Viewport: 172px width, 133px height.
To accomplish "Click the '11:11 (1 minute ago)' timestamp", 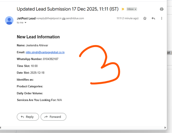I will tap(128, 18).
